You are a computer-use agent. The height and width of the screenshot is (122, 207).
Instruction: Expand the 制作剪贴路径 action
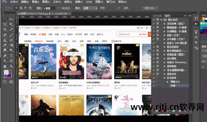click(x=165, y=51)
